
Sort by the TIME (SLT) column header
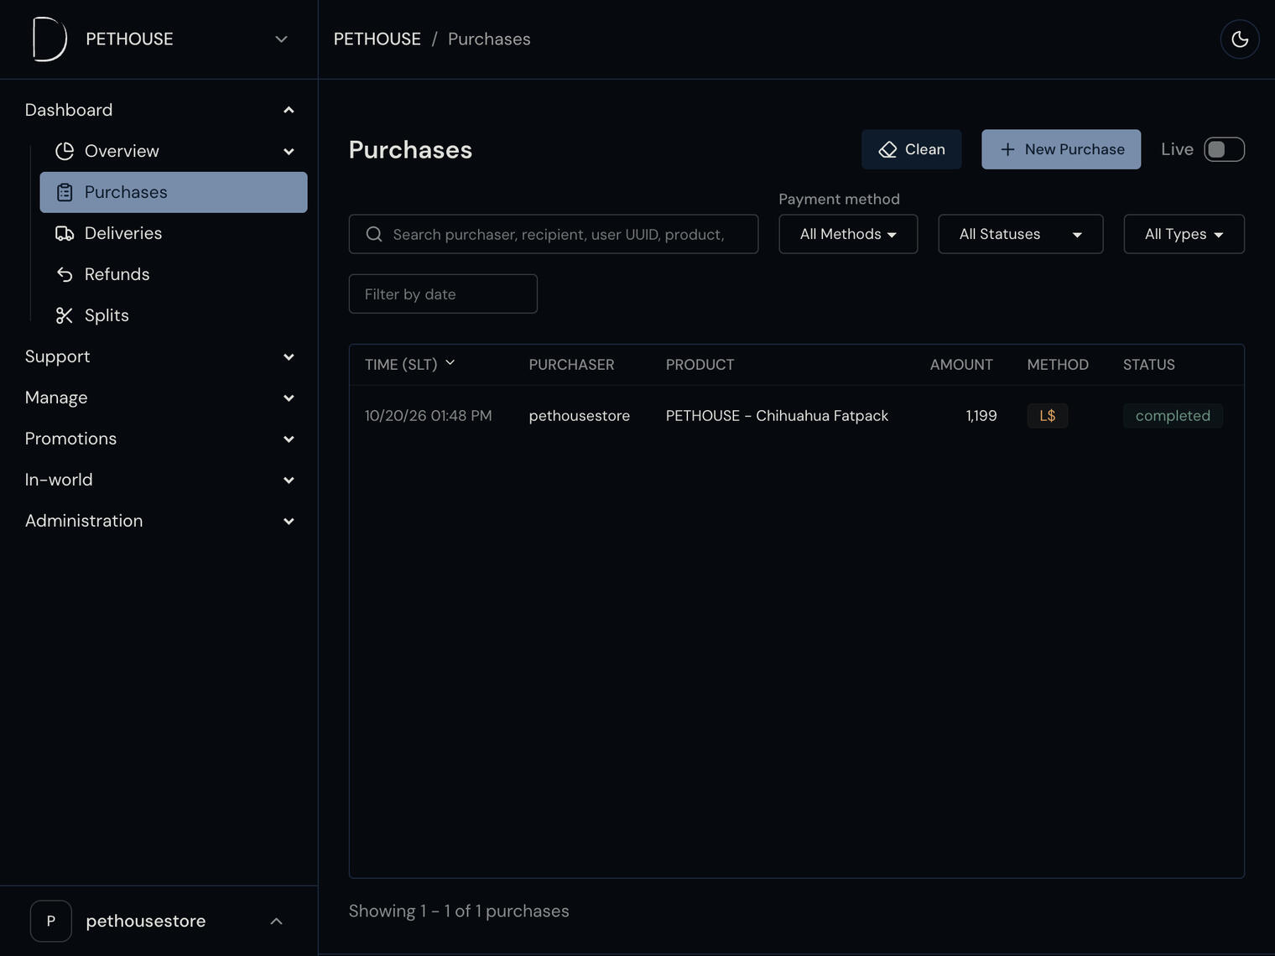coord(409,364)
